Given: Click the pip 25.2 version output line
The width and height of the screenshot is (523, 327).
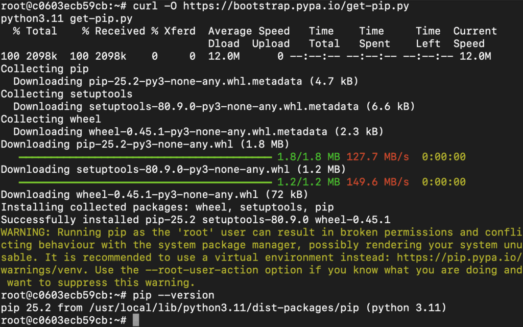Looking at the screenshot, I should pyautogui.click(x=224, y=308).
